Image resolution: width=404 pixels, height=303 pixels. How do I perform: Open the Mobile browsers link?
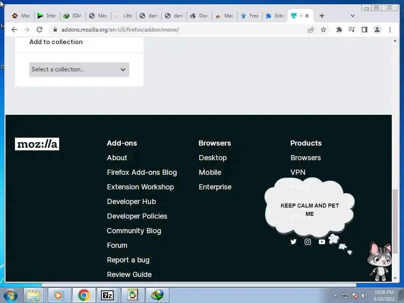pyautogui.click(x=210, y=172)
